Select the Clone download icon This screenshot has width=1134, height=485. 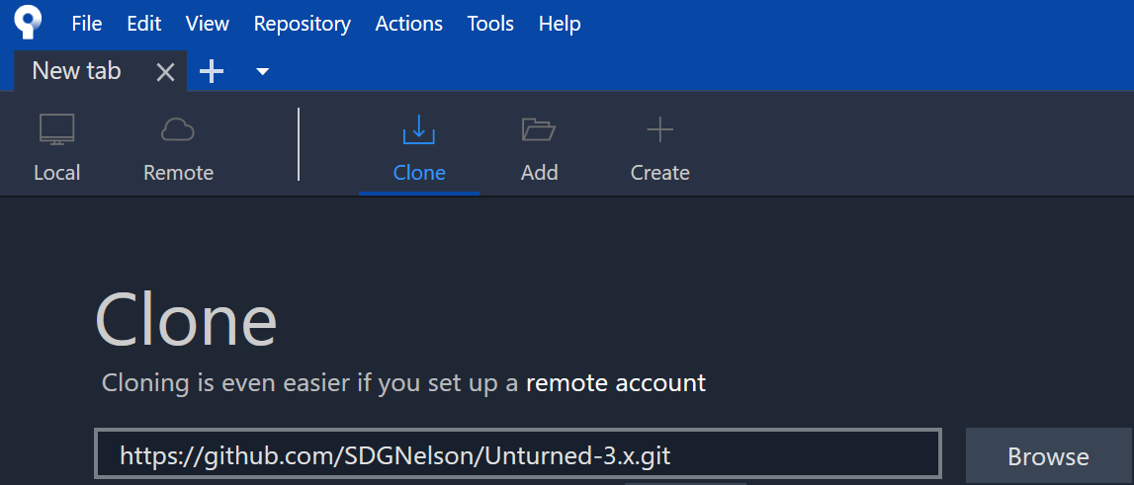click(419, 129)
